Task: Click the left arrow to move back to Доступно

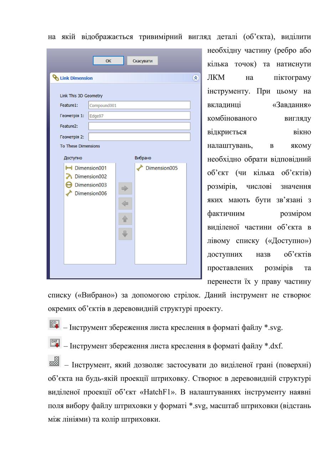Action: [x=125, y=204]
